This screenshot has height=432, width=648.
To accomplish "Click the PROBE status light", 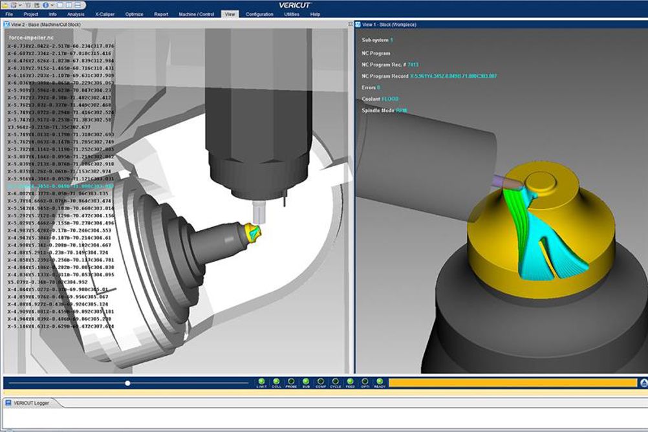I will (291, 382).
